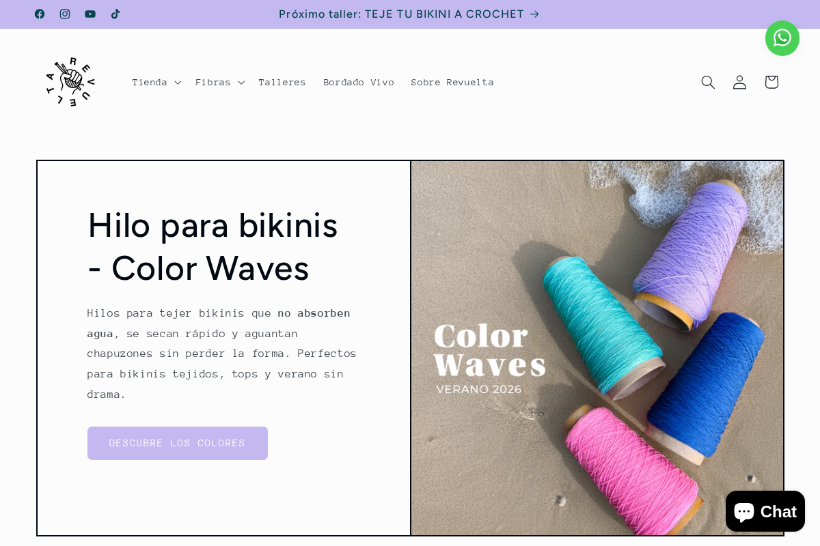820x546 pixels.
Task: Expand the Fibras dropdown menu
Action: 220,82
